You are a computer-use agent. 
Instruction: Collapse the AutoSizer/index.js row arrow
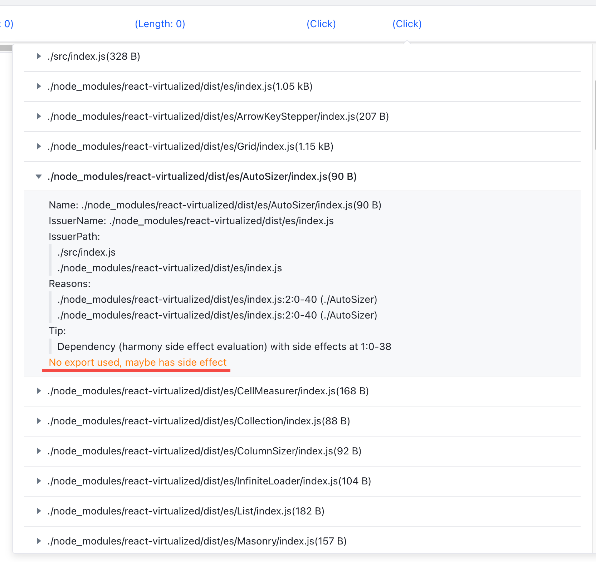[x=39, y=176]
